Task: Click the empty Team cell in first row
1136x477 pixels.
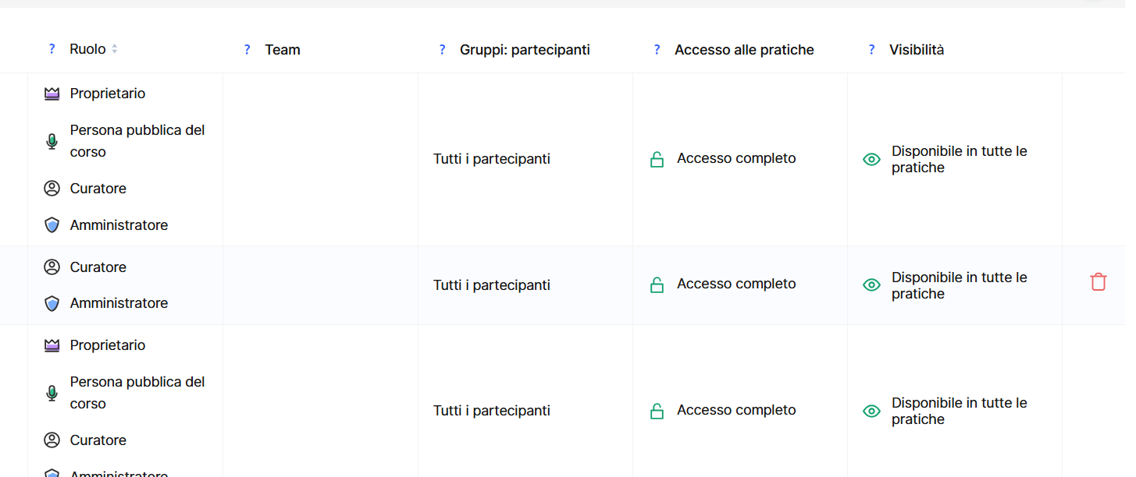Action: (320, 159)
